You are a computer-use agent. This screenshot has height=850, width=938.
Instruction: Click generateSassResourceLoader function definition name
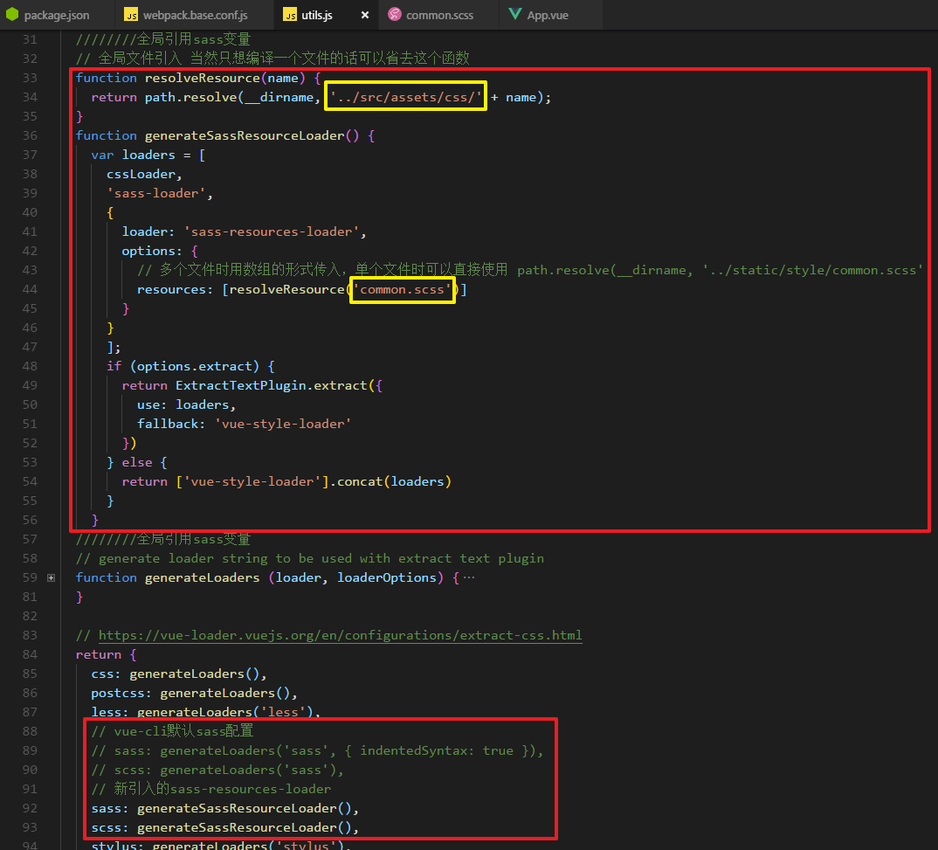(x=245, y=135)
